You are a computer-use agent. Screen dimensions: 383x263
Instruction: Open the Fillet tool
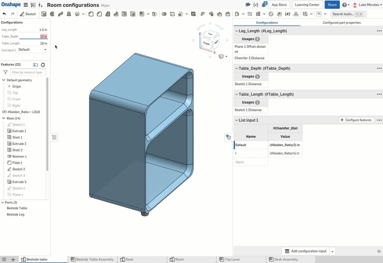click(91, 14)
